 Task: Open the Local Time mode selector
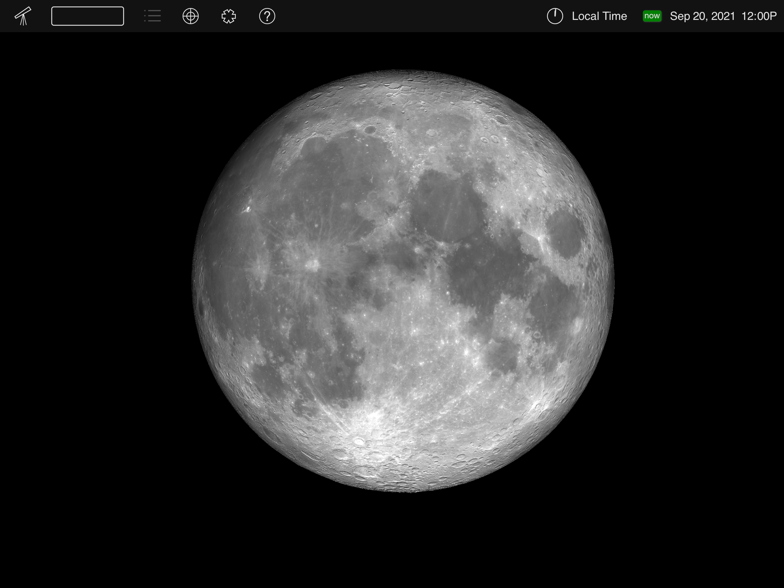pos(599,16)
